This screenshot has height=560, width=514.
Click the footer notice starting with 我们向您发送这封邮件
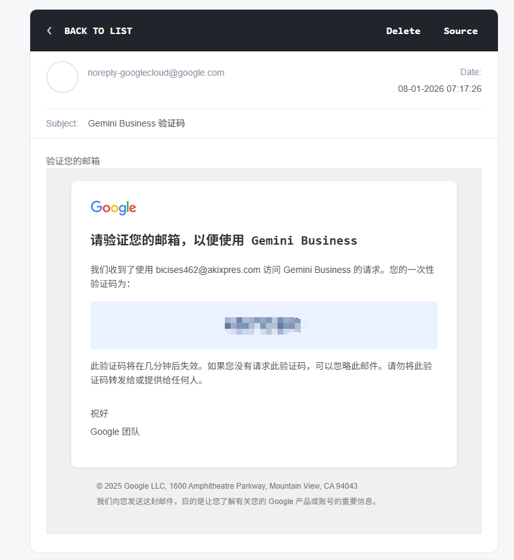tap(236, 501)
